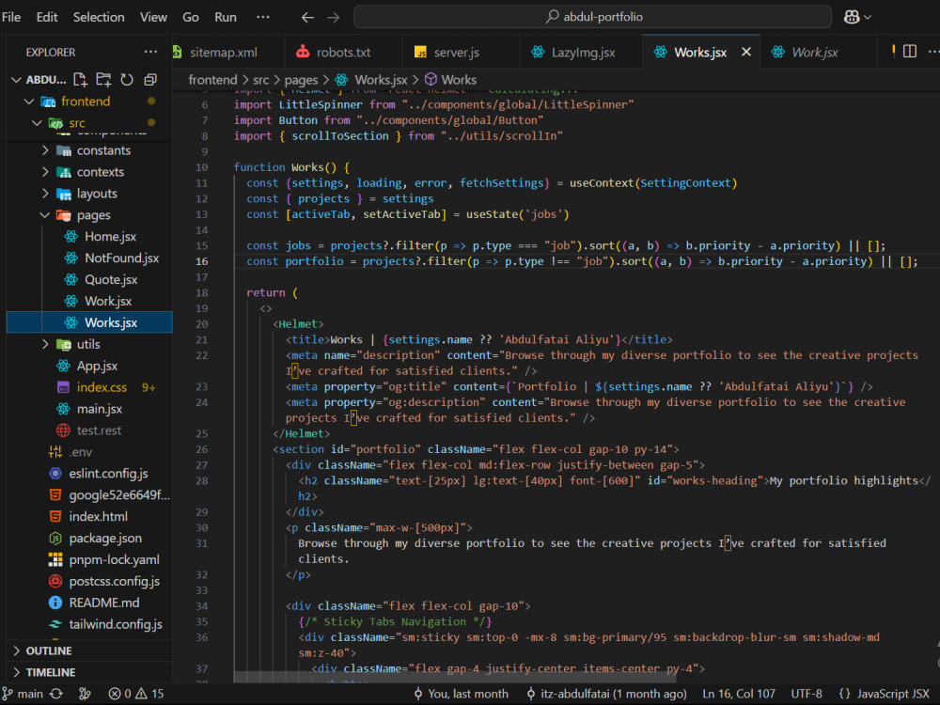
Task: Open test.rest file
Action: [90, 431]
